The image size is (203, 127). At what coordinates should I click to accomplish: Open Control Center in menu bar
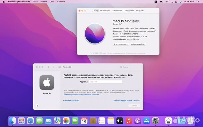[x=176, y=2]
